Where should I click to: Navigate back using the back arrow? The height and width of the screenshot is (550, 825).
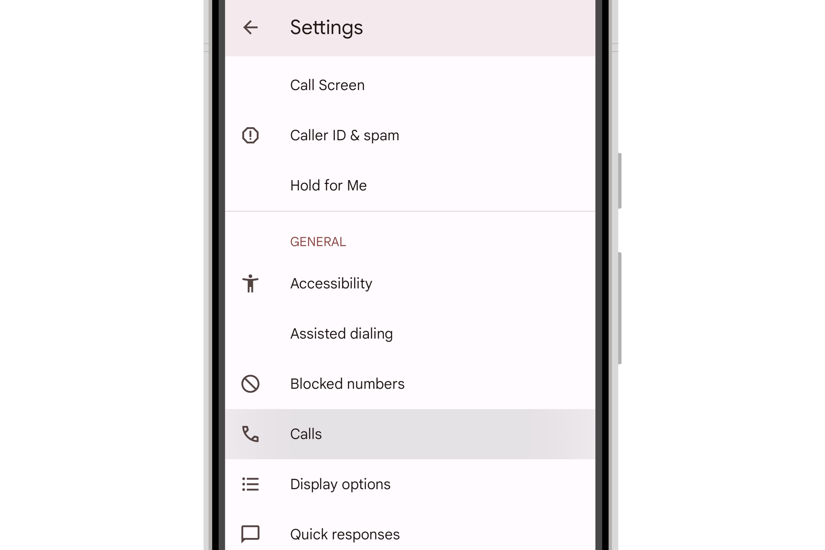coord(251,27)
